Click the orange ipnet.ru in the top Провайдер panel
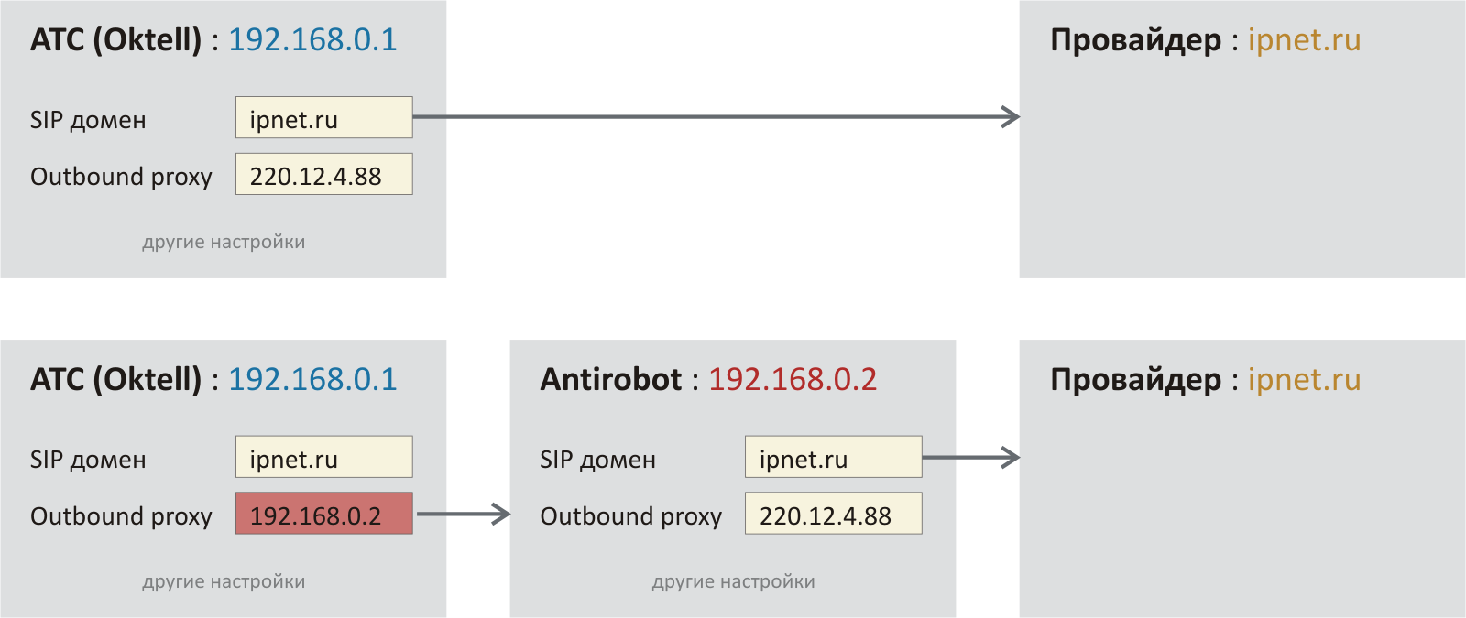 [1304, 40]
